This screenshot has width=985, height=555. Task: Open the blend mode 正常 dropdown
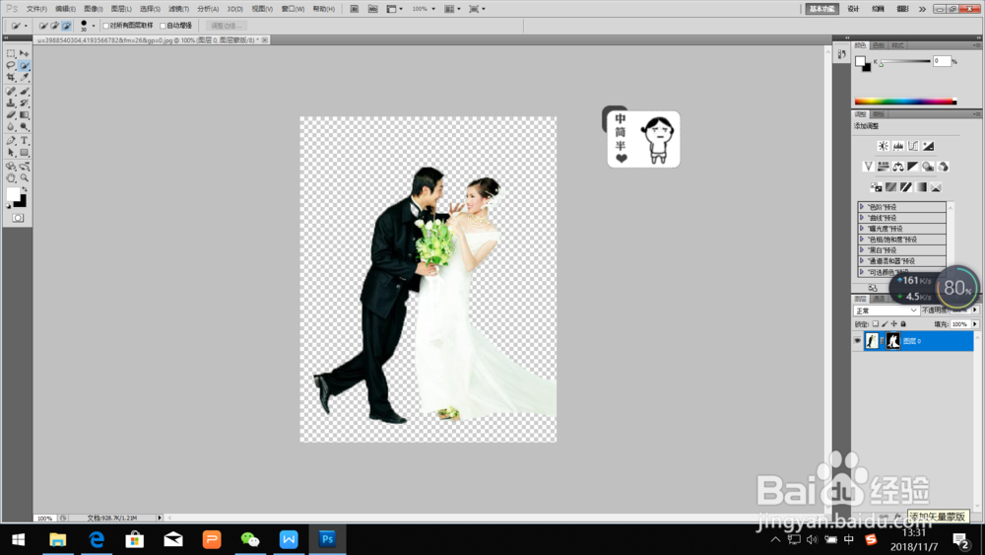tap(886, 311)
